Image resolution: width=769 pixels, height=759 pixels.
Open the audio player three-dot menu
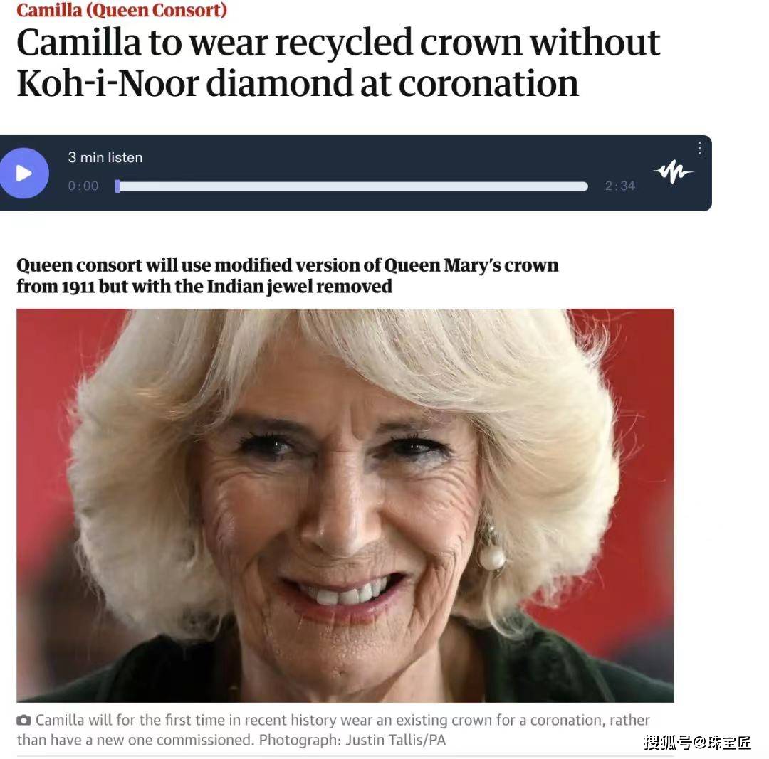[699, 148]
